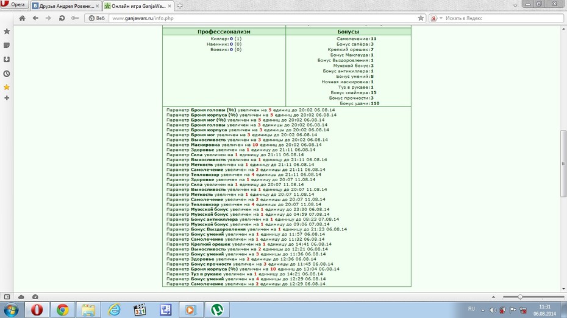Screen dimensions: 567x318
Task: Click the Искать в Яндекс search field
Action: [x=502, y=18]
